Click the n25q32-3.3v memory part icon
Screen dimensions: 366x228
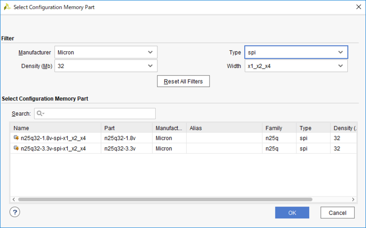pos(16,148)
